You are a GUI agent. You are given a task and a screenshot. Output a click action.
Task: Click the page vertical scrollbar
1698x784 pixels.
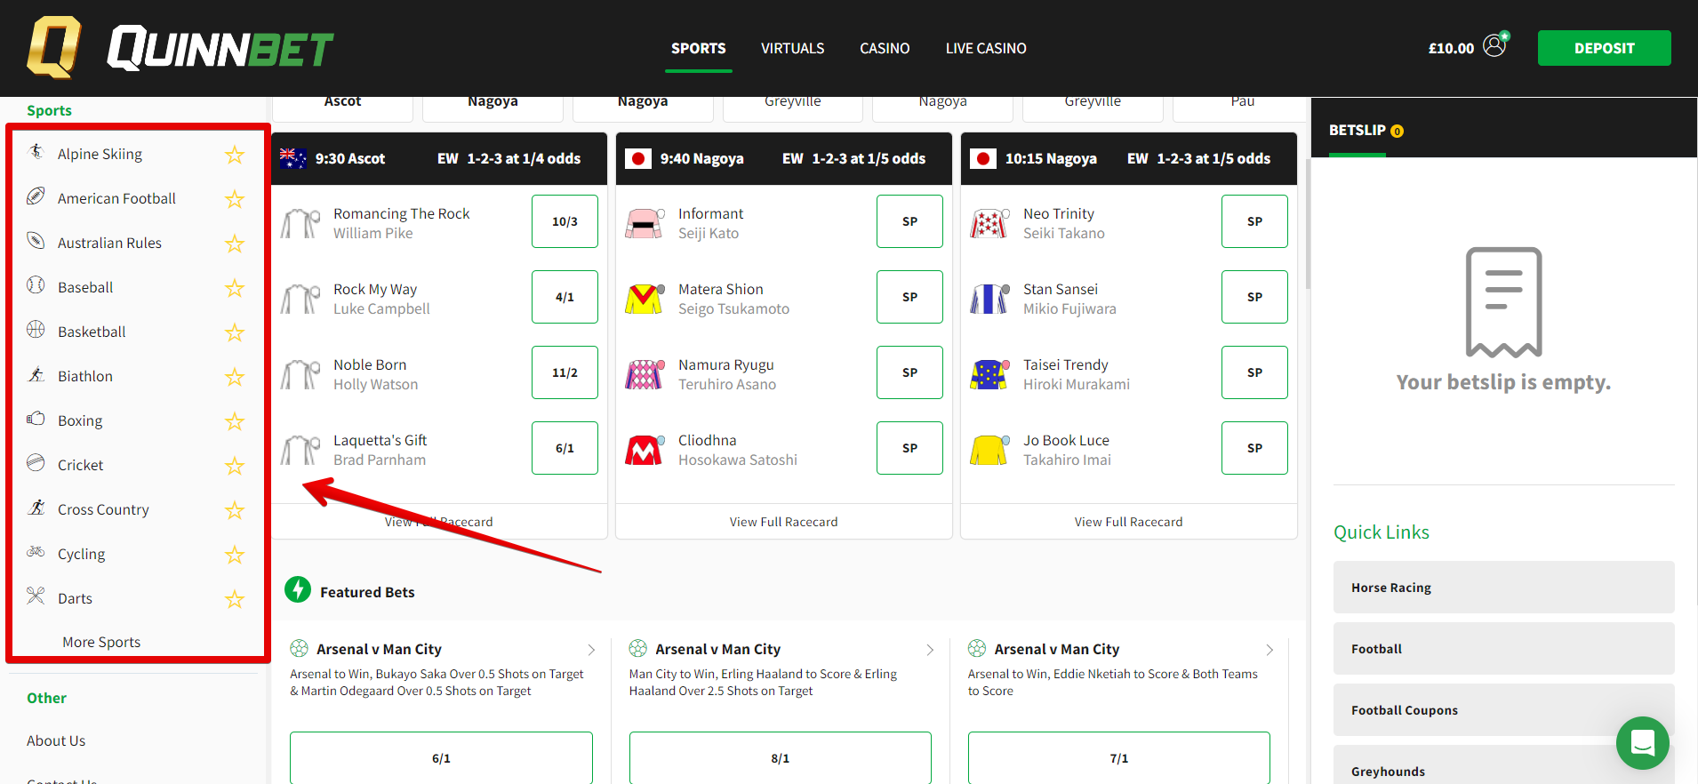tap(1308, 224)
